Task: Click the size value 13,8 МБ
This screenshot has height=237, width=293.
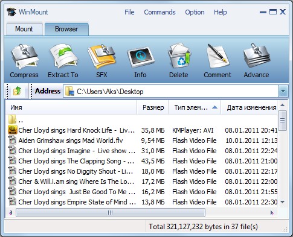Action: pos(153,202)
